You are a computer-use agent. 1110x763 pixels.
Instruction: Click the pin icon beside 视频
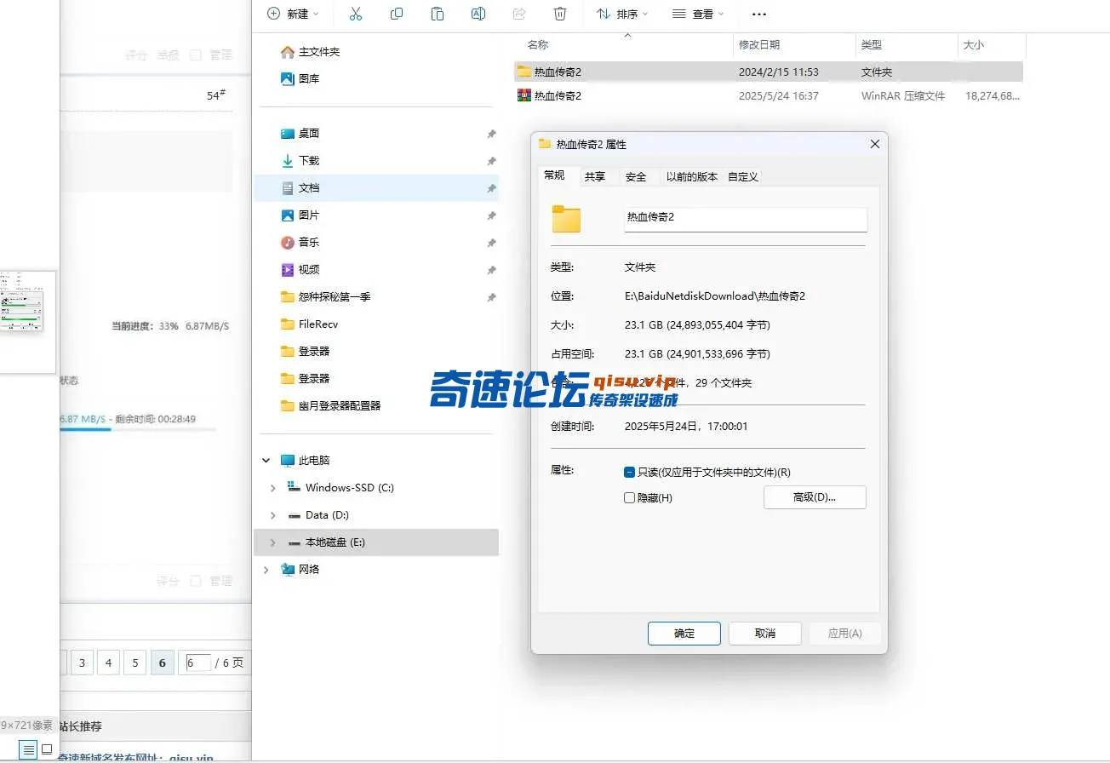(x=491, y=270)
